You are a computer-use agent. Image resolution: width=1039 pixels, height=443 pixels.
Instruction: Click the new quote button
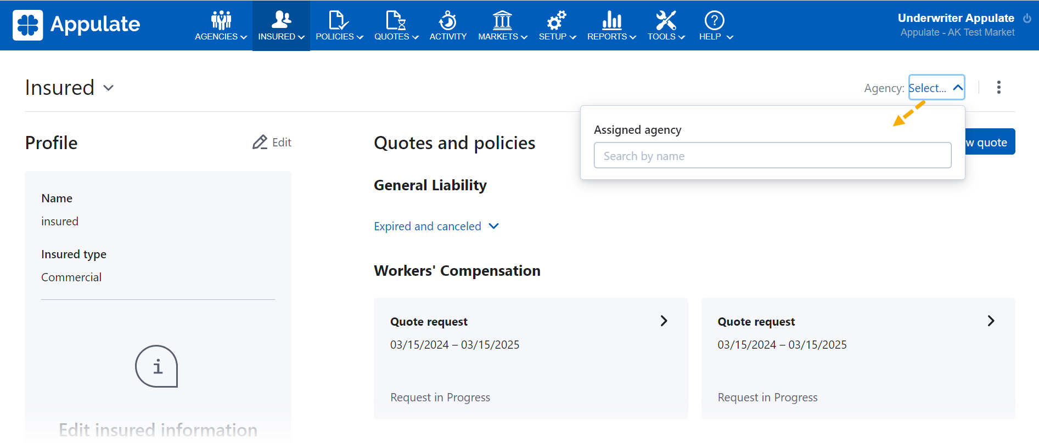pos(990,142)
